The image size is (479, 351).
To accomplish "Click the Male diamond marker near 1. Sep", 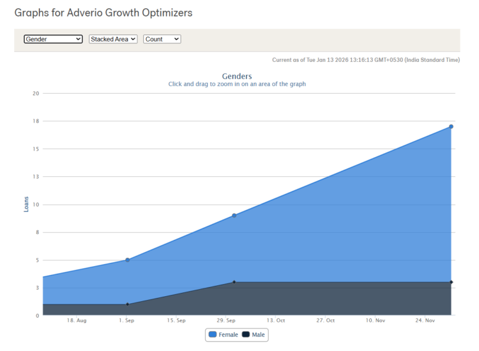I will [128, 304].
